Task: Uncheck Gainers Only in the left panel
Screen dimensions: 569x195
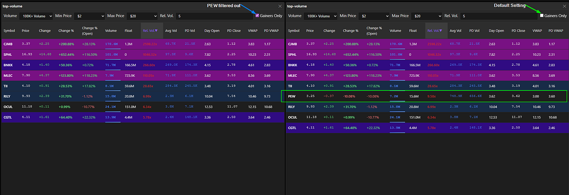Action: pyautogui.click(x=257, y=16)
